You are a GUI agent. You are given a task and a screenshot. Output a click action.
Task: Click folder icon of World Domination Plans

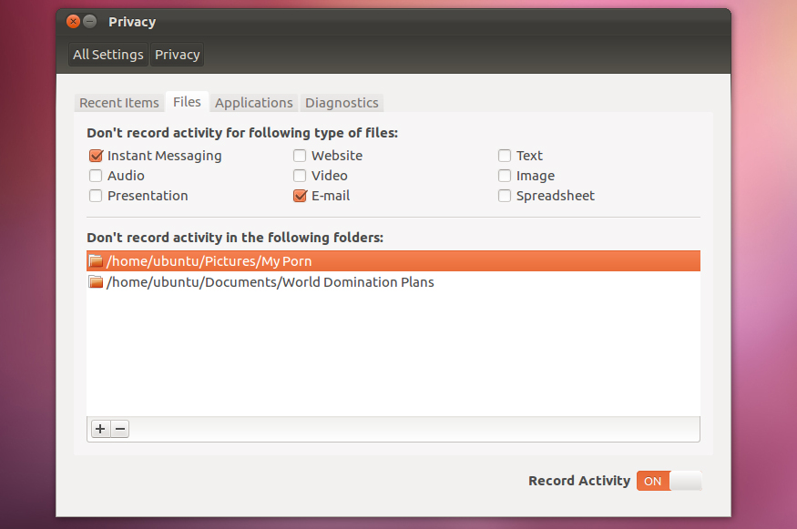(x=96, y=282)
